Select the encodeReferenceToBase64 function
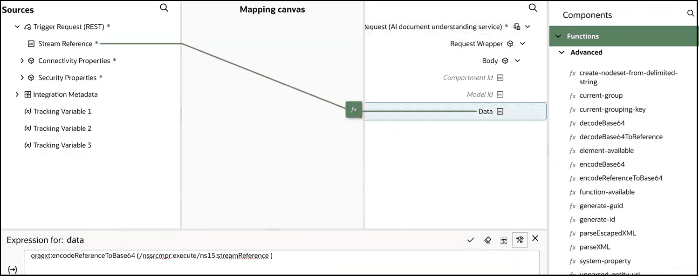This screenshot has width=699, height=276. tap(621, 178)
